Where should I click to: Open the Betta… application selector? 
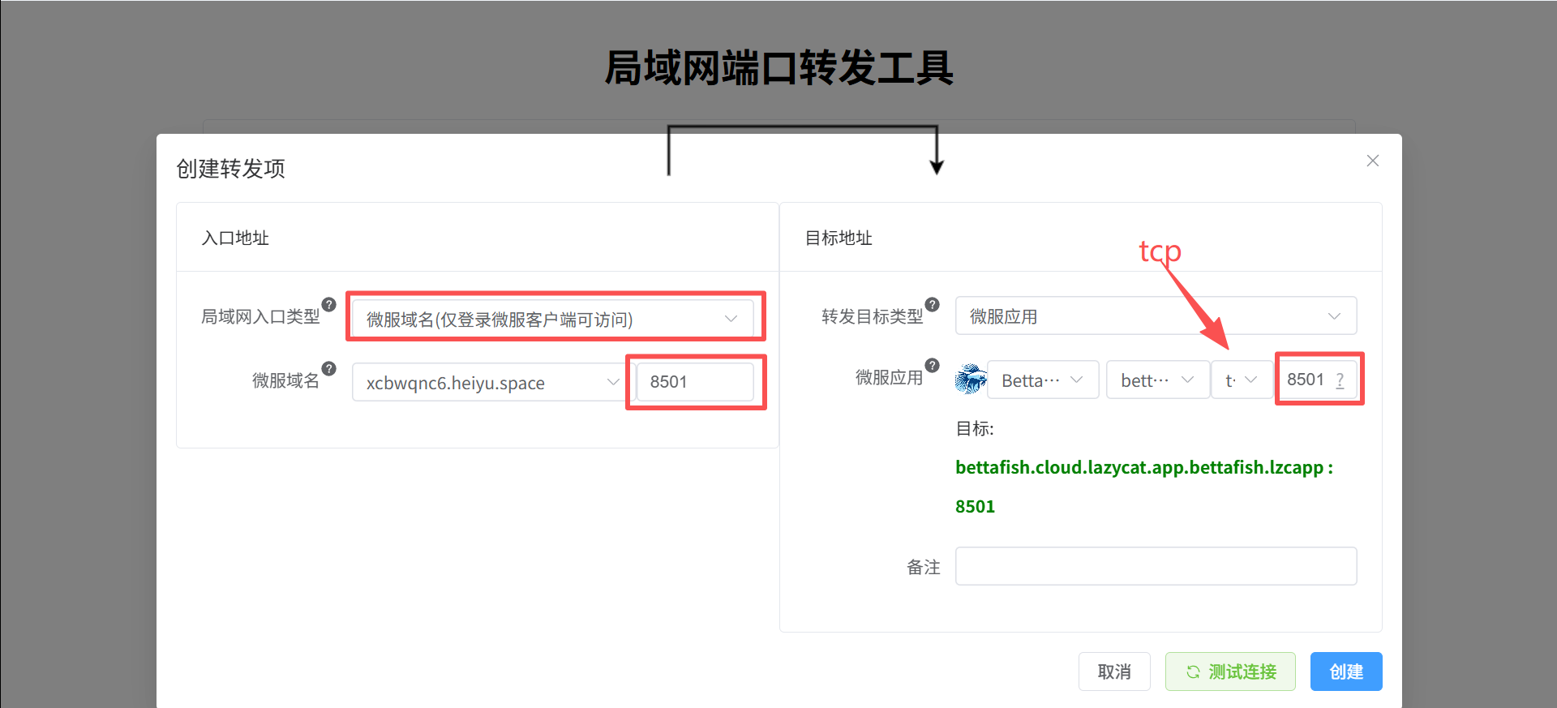1043,380
